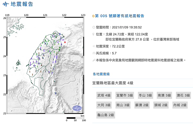Viewport: 193px width, 124px height.
Task: Click the red star epicenter marker
Action: (65, 42)
